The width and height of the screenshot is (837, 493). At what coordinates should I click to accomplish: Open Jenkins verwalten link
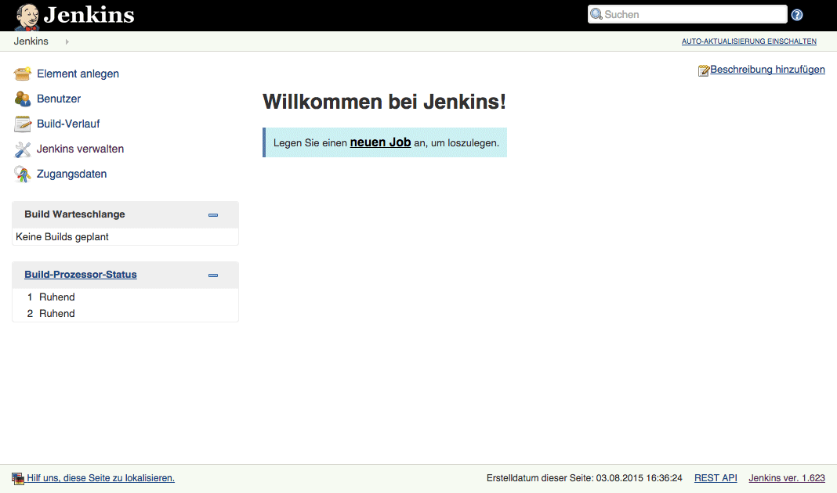tap(80, 149)
